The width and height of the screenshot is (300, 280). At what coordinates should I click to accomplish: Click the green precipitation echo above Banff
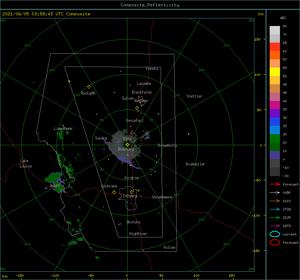click(54, 178)
